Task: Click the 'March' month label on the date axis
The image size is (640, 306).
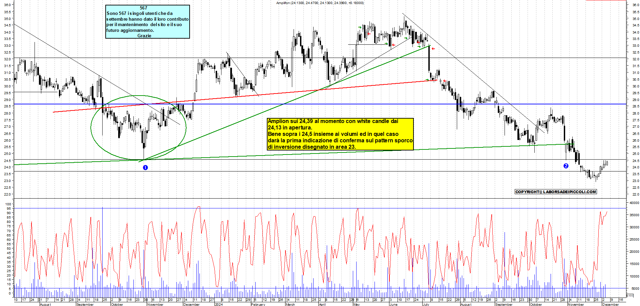Action: (290, 304)
